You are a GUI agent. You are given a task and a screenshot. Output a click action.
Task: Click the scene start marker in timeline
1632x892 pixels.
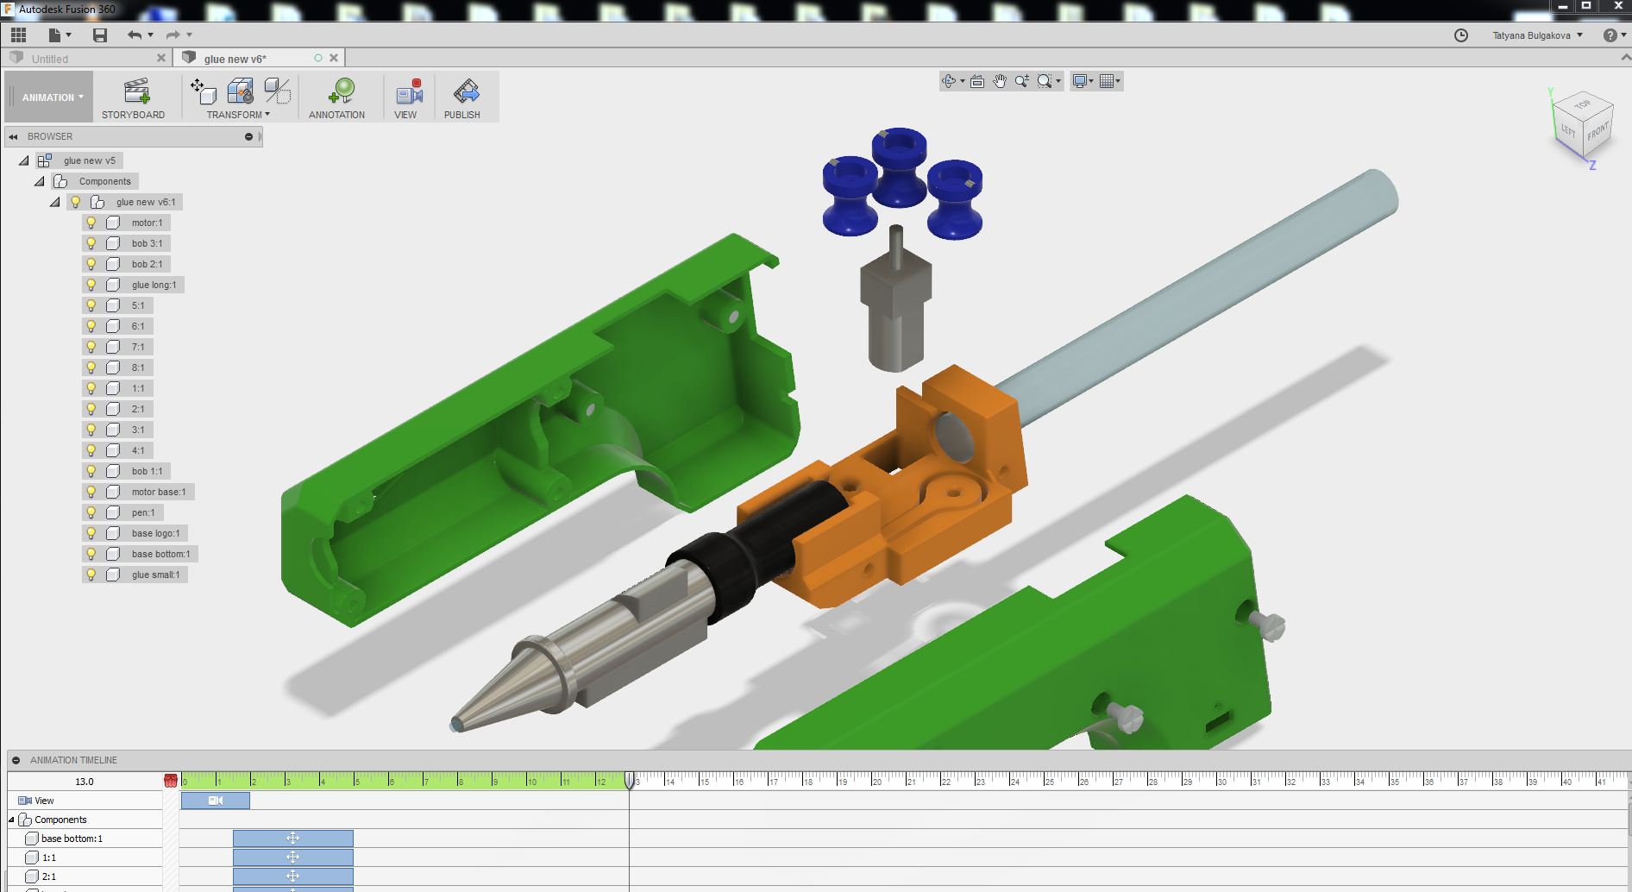point(170,781)
